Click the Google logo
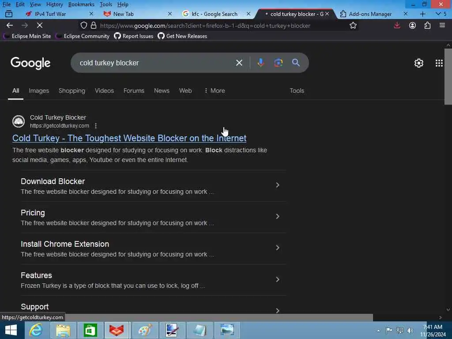The width and height of the screenshot is (452, 339). (30, 63)
